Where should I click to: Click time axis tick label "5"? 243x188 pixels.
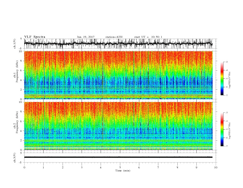pyautogui.click(x=120, y=167)
